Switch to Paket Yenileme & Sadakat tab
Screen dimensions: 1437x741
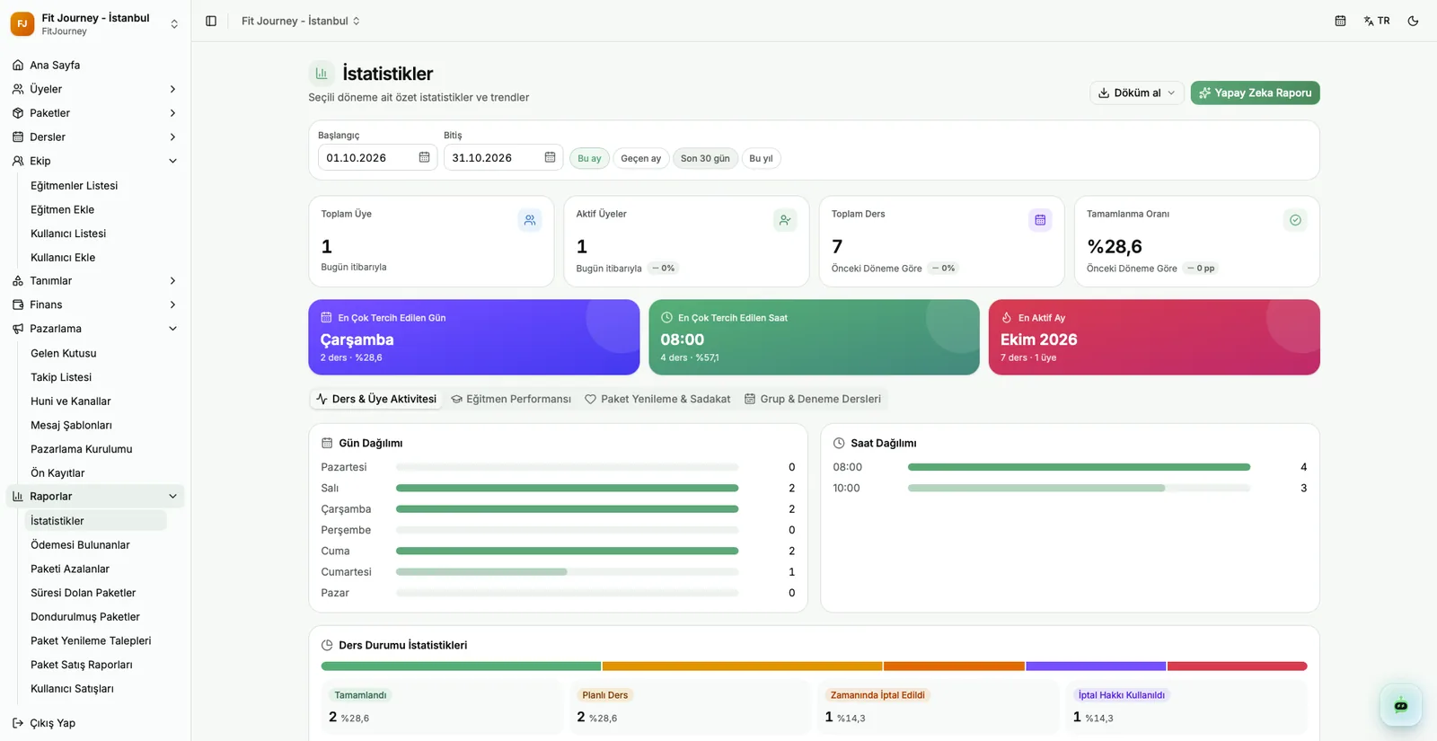(x=657, y=399)
